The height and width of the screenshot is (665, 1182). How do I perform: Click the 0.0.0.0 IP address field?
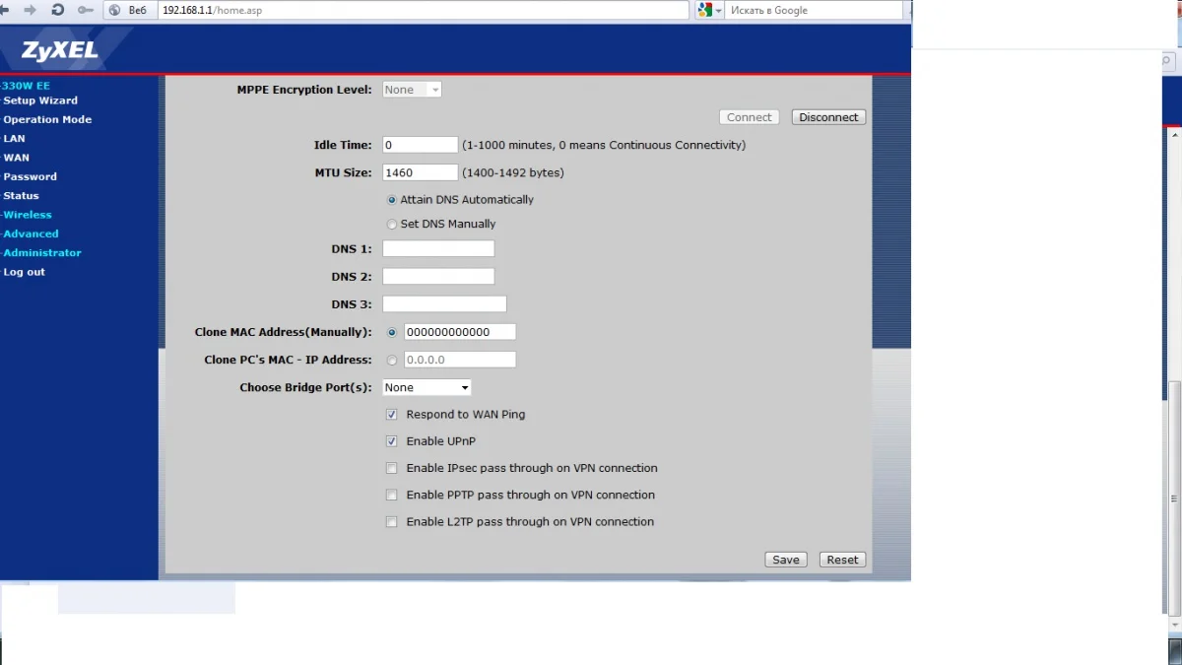(x=460, y=360)
